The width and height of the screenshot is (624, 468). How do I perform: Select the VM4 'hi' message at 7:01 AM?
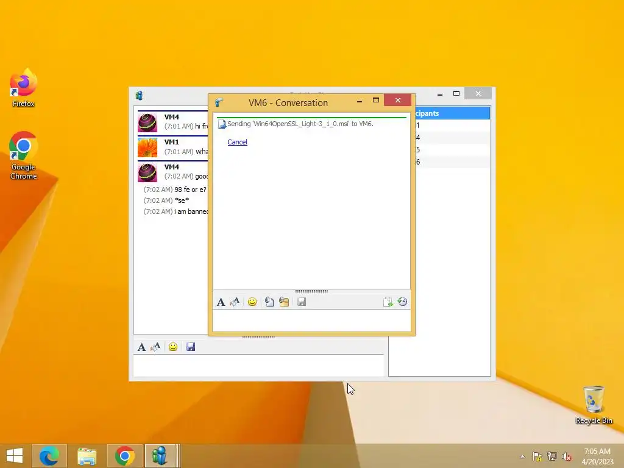(x=186, y=126)
